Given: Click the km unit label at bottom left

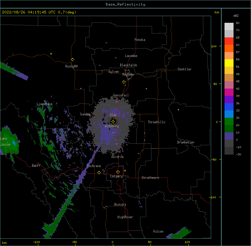Looking at the screenshot, I should click(4, 243).
